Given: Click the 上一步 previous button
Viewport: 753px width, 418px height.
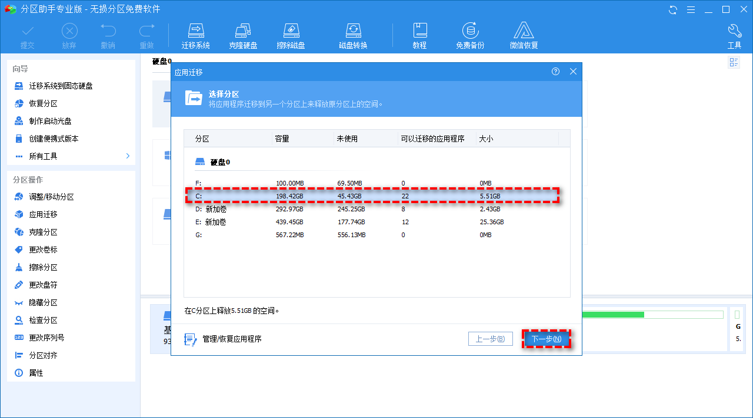Looking at the screenshot, I should 490,338.
